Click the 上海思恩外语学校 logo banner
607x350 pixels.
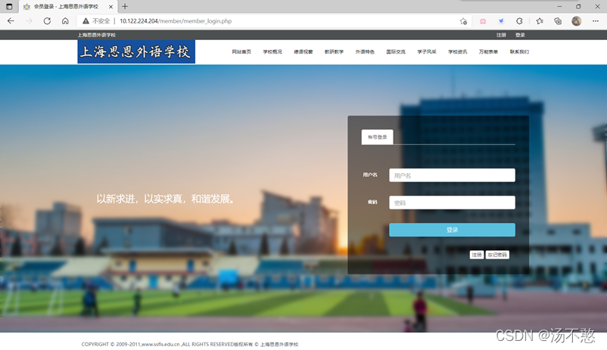click(x=136, y=52)
